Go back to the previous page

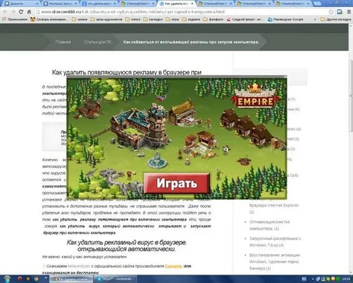[5, 12]
